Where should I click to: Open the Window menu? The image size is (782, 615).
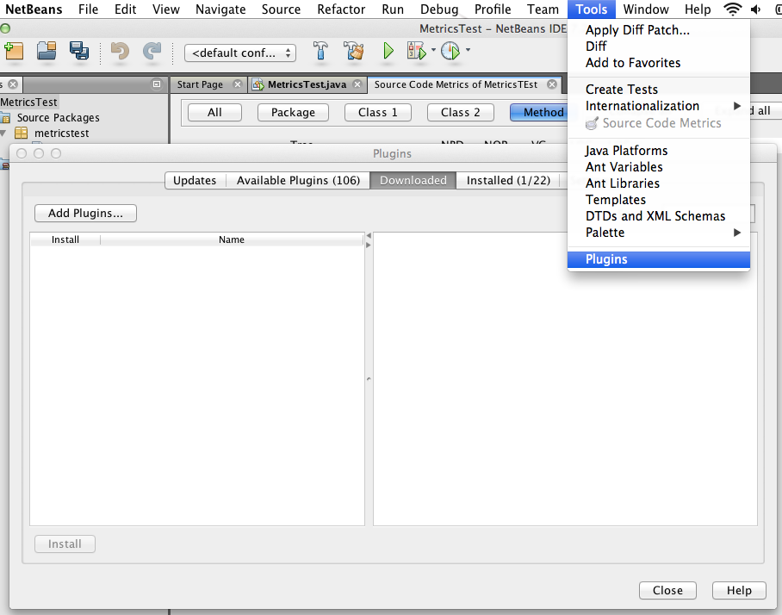(x=645, y=9)
